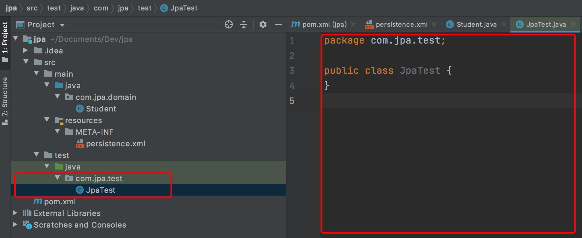Close the JpaTest.java tab

click(573, 24)
